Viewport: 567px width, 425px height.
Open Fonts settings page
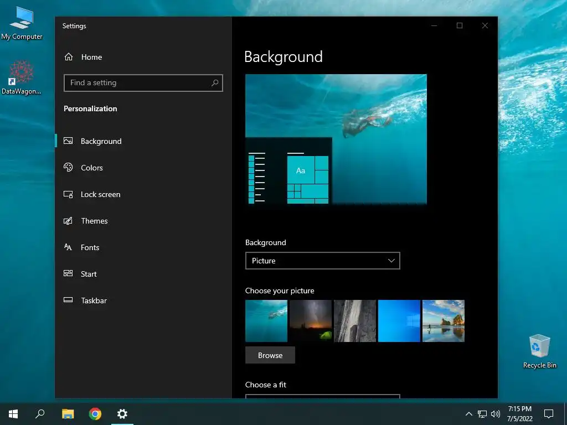[x=90, y=247]
